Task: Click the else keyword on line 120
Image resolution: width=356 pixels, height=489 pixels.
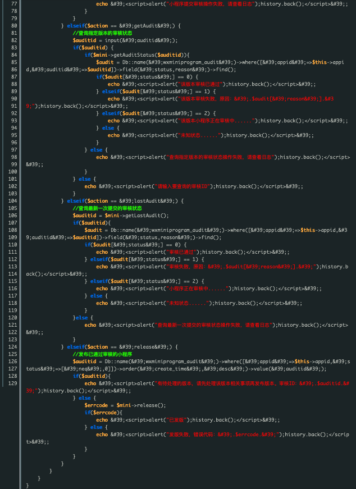Action: [x=82, y=318]
